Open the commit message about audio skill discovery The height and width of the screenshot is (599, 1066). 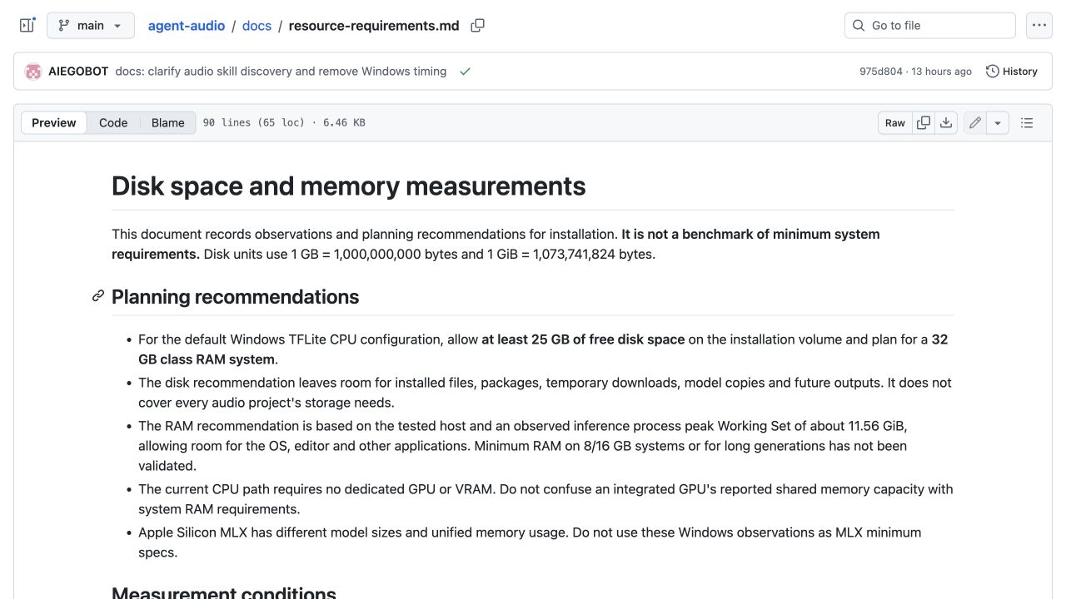[x=281, y=72]
